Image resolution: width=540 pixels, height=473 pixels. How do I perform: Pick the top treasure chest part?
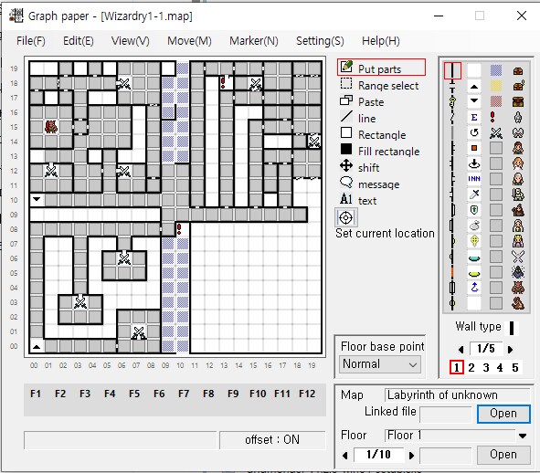(518, 71)
